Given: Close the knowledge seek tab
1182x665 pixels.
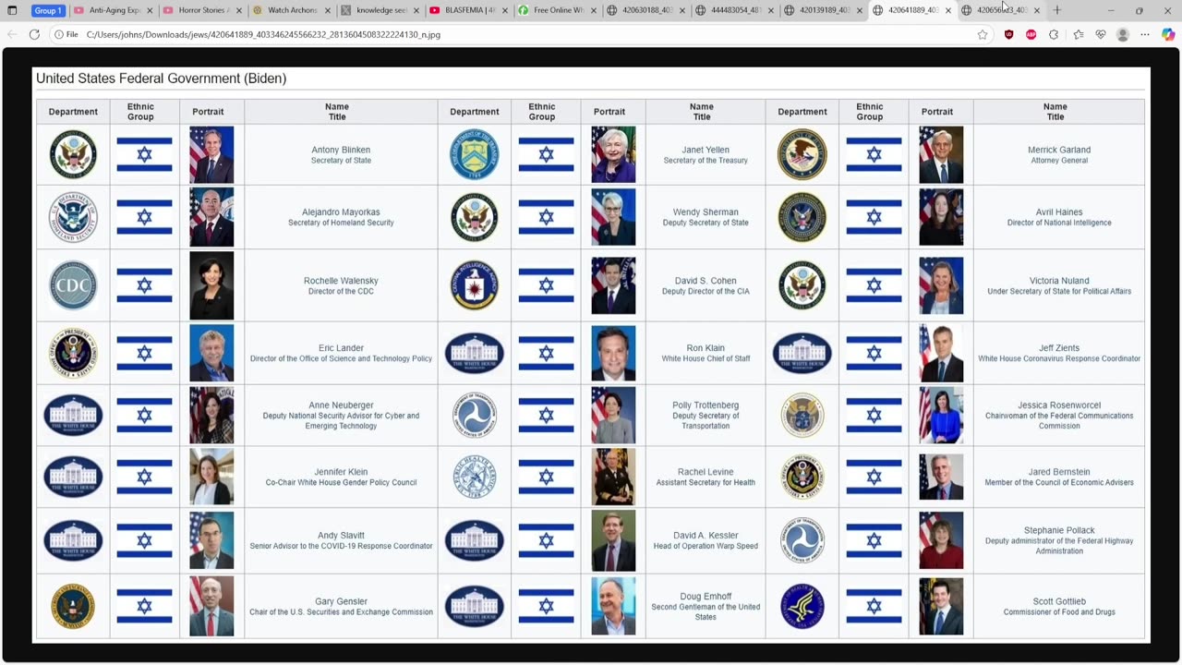Looking at the screenshot, I should point(416,10).
